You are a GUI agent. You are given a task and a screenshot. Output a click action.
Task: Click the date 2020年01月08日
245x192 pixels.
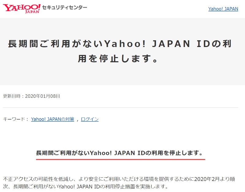(x=42, y=96)
